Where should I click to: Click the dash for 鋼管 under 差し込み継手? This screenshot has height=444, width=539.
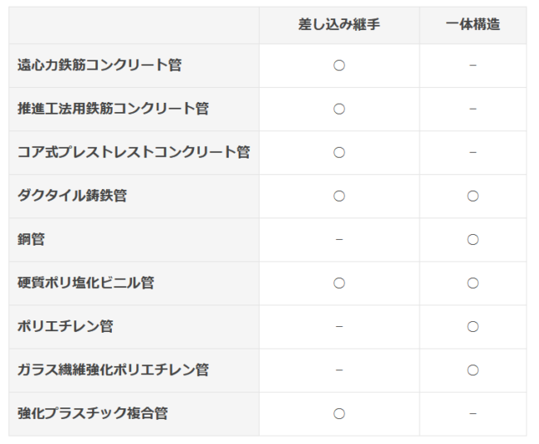[339, 239]
